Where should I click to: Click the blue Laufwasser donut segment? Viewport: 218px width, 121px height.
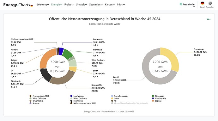(x=61, y=51)
